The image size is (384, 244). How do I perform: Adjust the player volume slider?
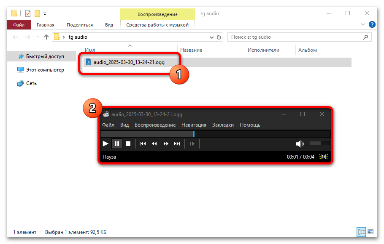[x=320, y=143]
